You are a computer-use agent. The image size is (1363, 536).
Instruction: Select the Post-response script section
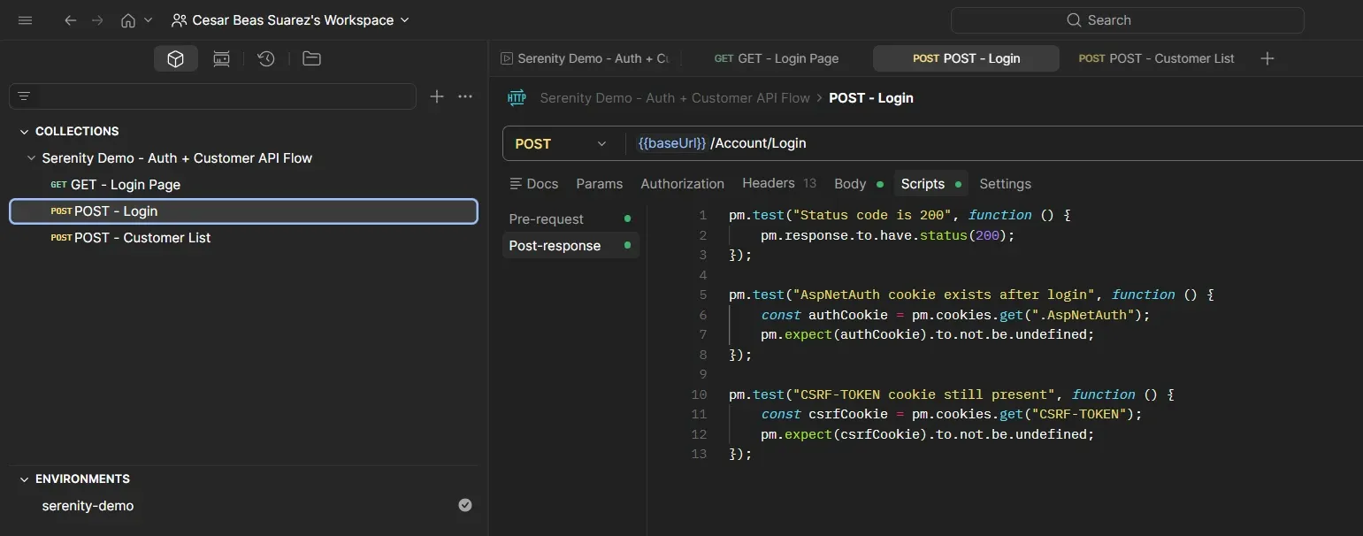click(555, 246)
